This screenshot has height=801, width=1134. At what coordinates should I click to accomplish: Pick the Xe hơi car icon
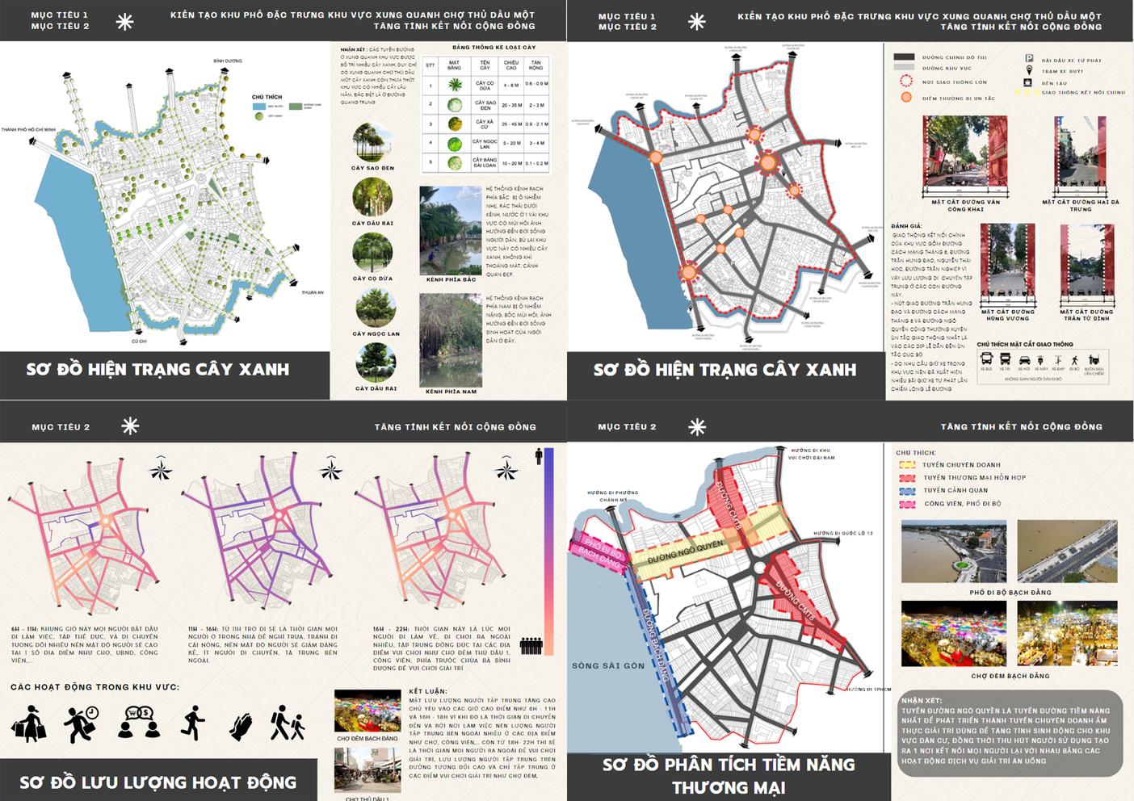[x=1025, y=360]
